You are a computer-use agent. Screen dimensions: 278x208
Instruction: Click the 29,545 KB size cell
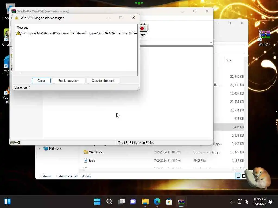click(237, 77)
